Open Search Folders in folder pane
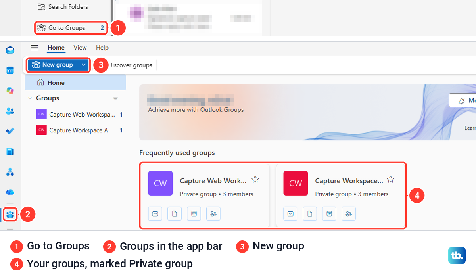Screen dimensions: 476x280 coord(63,7)
